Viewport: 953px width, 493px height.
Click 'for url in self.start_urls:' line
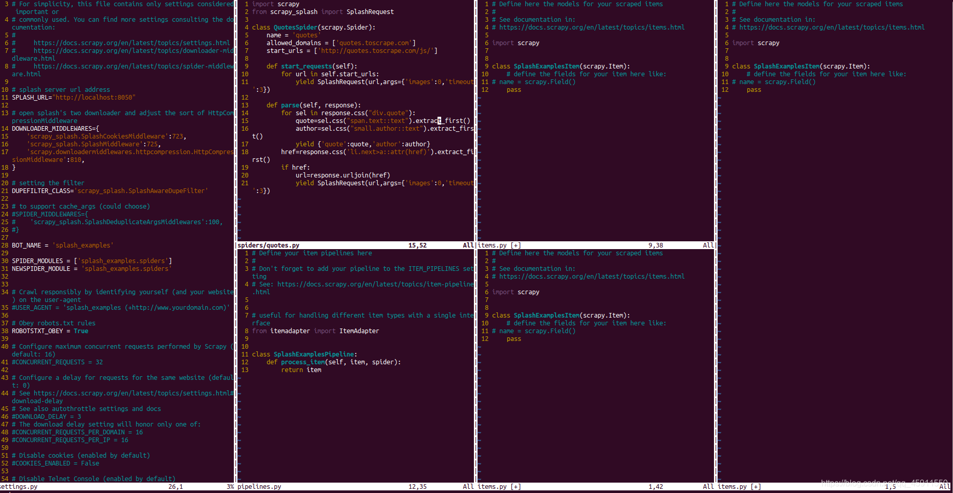[x=330, y=74]
